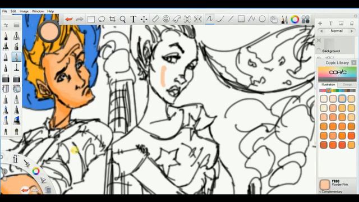Select the Rectangle draw style
359x202 pixels.
(x=241, y=19)
